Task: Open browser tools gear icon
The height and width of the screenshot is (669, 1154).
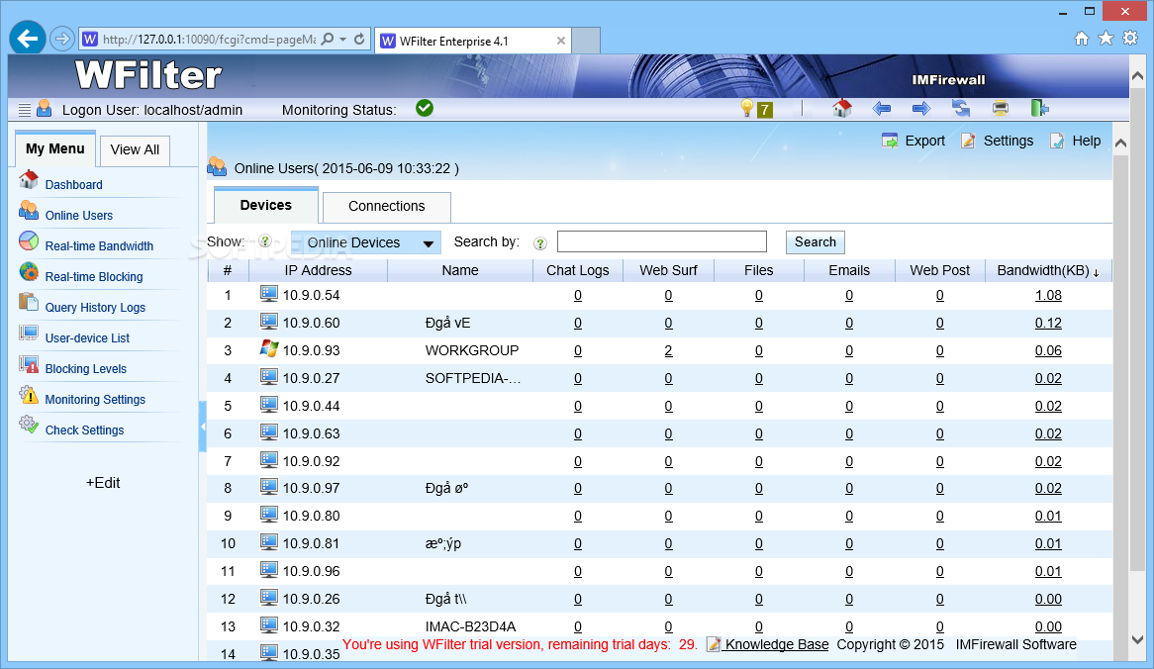Action: 1130,39
